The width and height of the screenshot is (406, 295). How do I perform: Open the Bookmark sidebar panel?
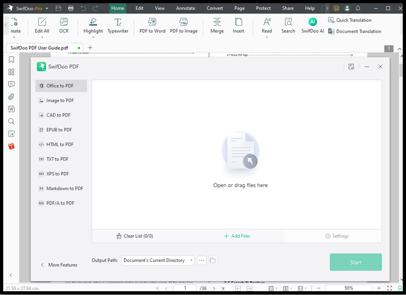(x=11, y=60)
